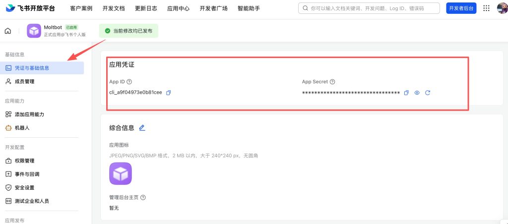Reveal App Secret with eye icon

click(x=417, y=93)
